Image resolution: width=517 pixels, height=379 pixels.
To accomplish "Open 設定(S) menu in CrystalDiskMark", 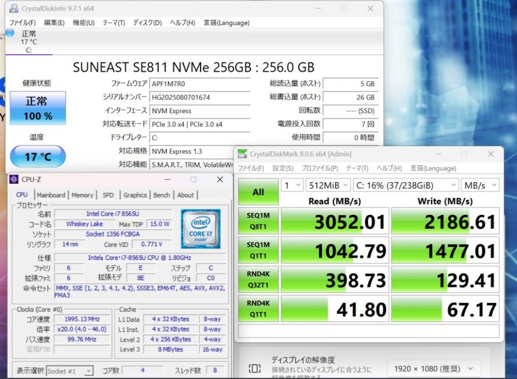I will click(x=283, y=168).
